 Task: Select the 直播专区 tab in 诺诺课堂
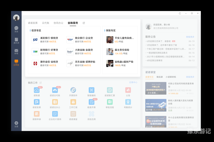(150, 77)
